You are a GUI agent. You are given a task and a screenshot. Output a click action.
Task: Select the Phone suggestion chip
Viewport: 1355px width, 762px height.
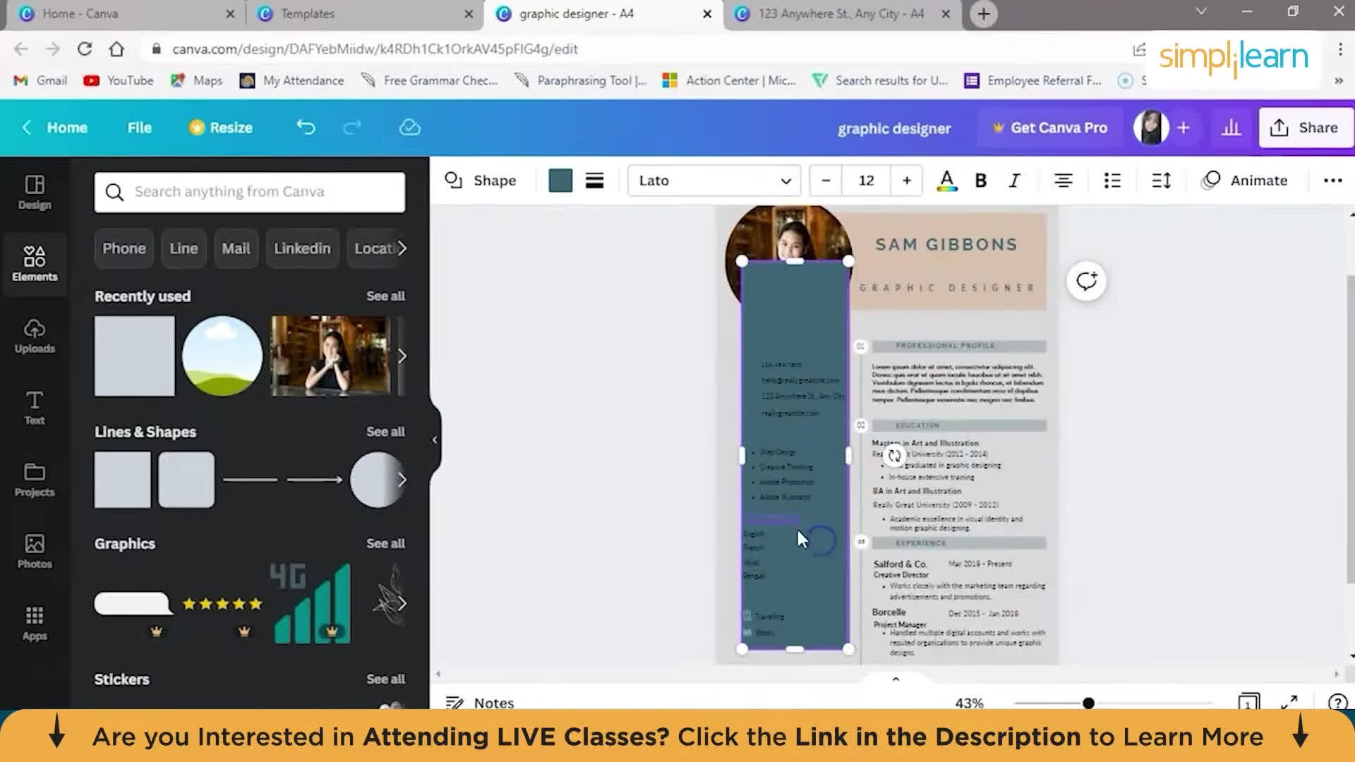pyautogui.click(x=124, y=248)
